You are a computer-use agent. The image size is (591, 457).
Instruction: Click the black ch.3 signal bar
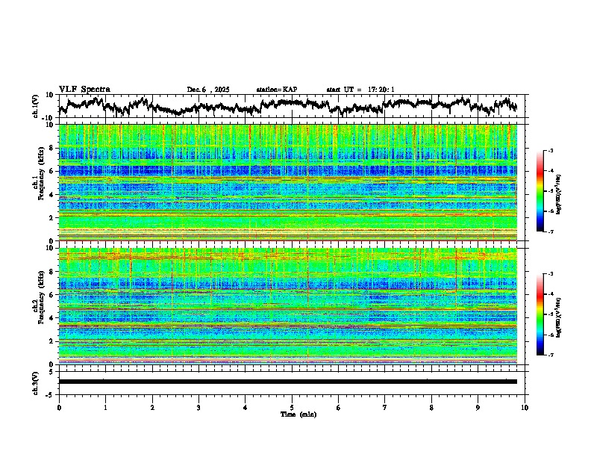(288, 382)
